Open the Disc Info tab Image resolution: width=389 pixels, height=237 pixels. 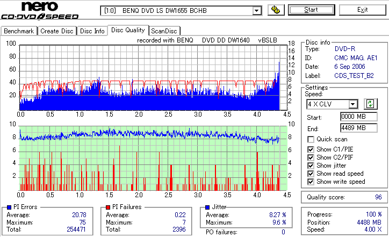pyautogui.click(x=92, y=31)
